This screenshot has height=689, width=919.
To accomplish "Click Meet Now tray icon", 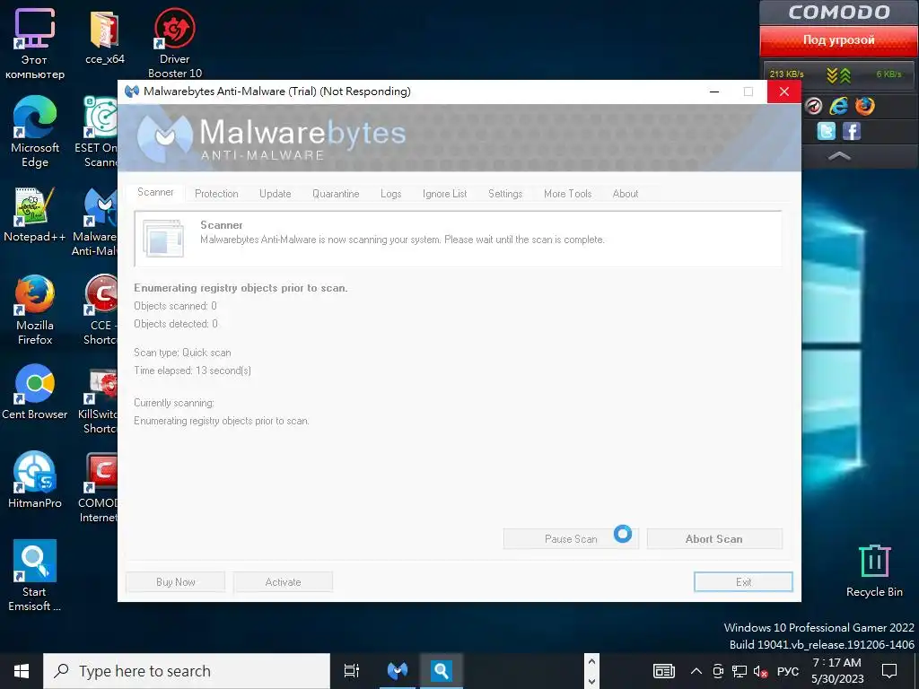I will (718, 671).
